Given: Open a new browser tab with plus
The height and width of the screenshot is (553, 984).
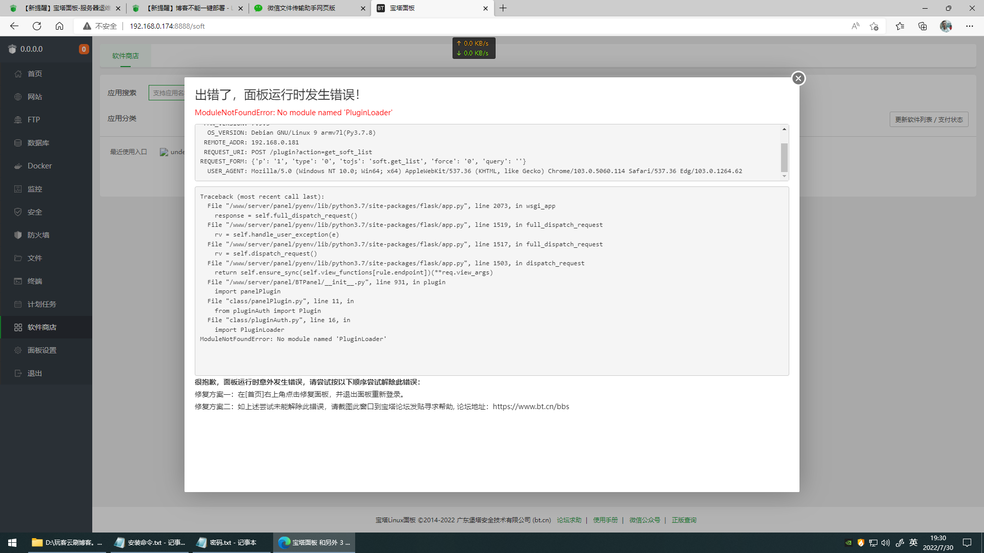Looking at the screenshot, I should 503,8.
